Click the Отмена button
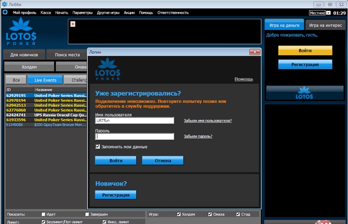Image resolution: width=348 pixels, height=224 pixels. tap(163, 160)
